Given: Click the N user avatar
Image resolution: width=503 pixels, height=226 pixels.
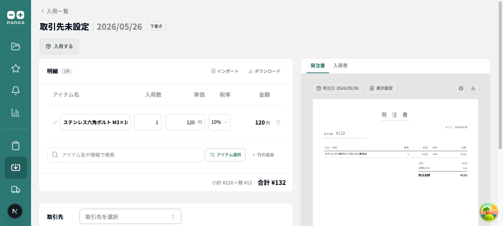Looking at the screenshot, I should tap(15, 211).
